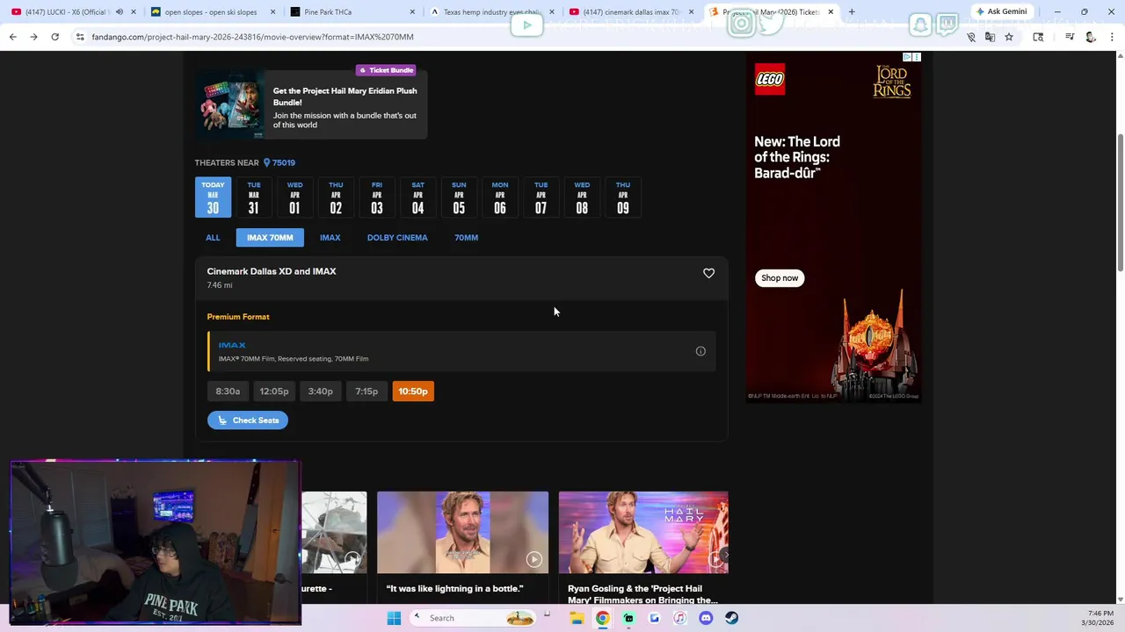Click the address bar URL field

pos(519,37)
